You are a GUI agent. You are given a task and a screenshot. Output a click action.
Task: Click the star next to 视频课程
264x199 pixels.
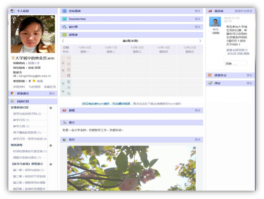click(51, 145)
